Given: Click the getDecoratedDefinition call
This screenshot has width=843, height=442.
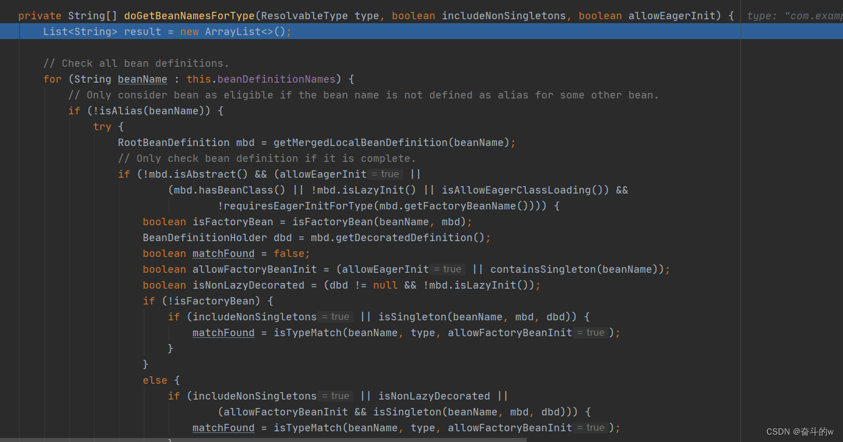Looking at the screenshot, I should (x=399, y=237).
